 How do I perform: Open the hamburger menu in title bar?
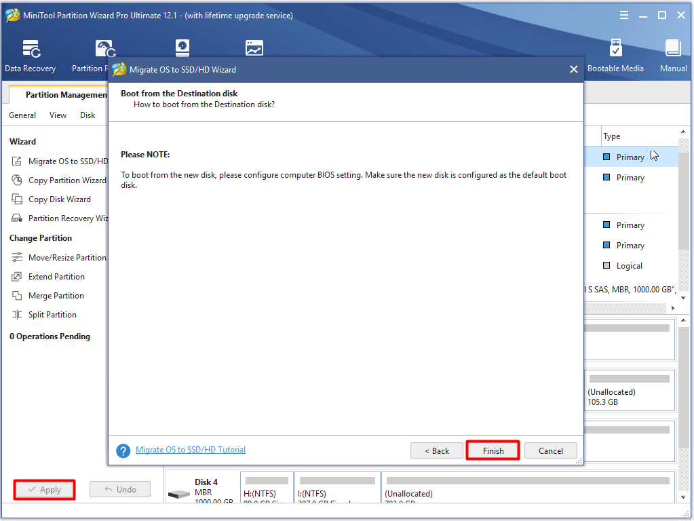(624, 16)
